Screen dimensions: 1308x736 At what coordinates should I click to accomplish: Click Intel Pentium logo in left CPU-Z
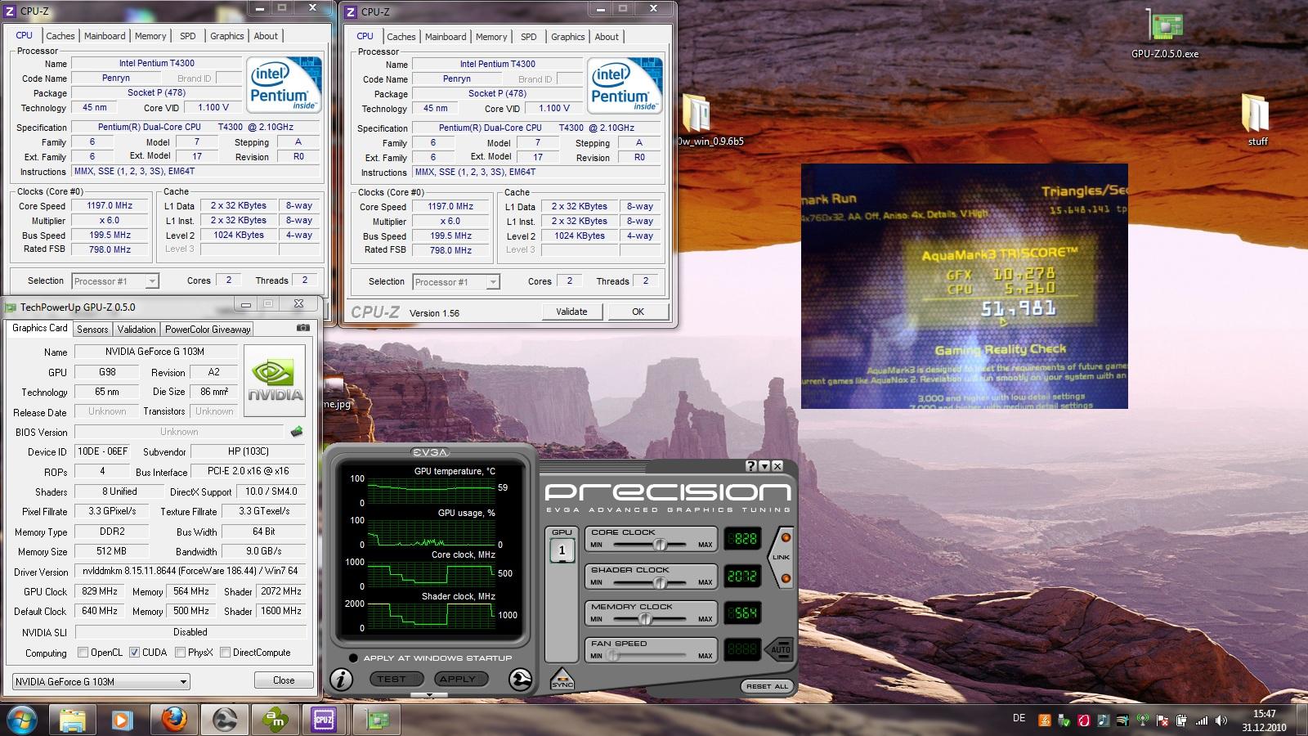point(284,85)
